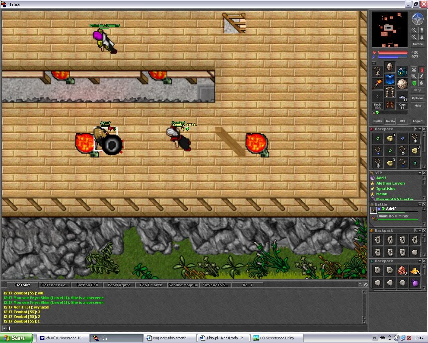Select the round spiral shield slot
This screenshot has height=343, width=428.
coord(402,84)
